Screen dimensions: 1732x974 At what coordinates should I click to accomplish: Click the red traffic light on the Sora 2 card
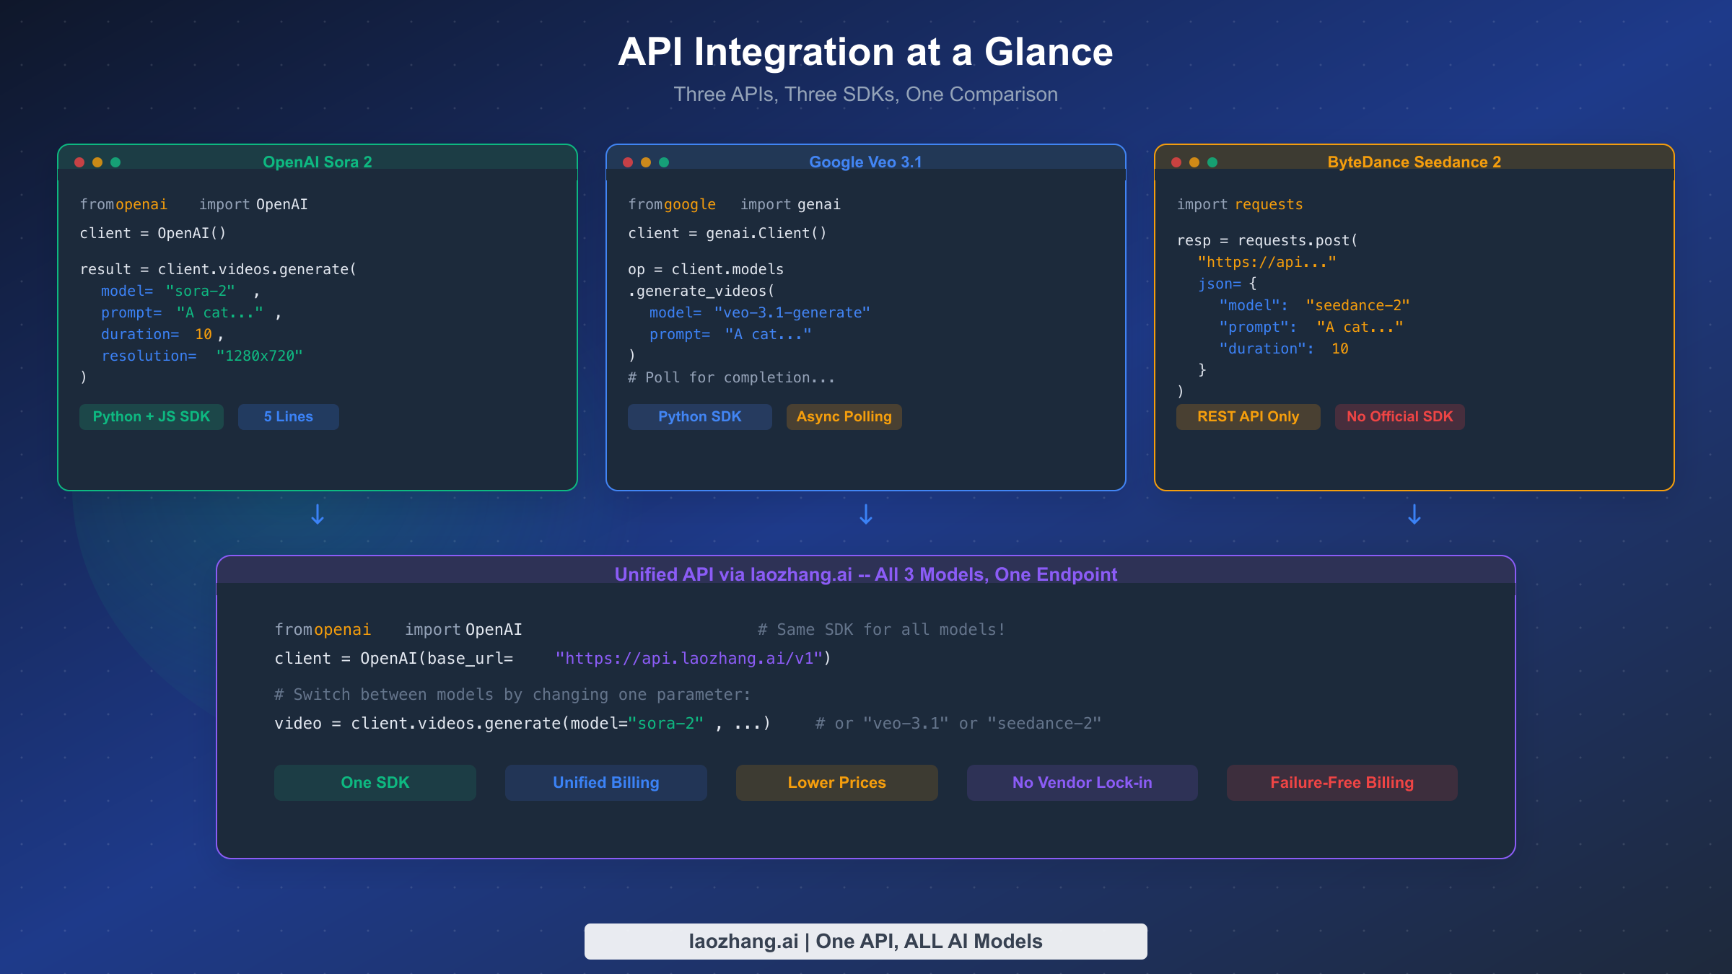pos(79,162)
